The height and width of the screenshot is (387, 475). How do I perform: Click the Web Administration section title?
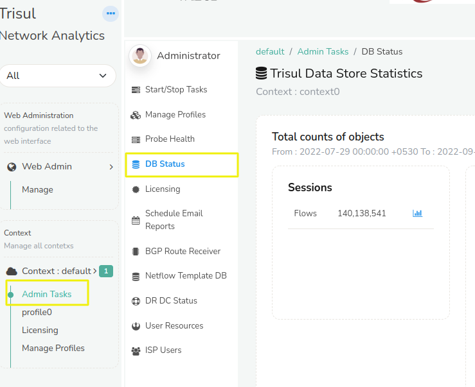pyautogui.click(x=39, y=116)
